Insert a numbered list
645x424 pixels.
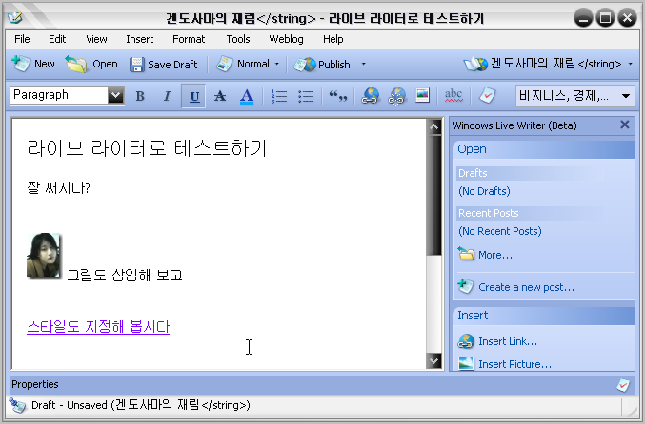pyautogui.click(x=279, y=96)
